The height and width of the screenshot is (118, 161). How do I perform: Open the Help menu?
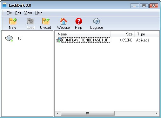39,13
